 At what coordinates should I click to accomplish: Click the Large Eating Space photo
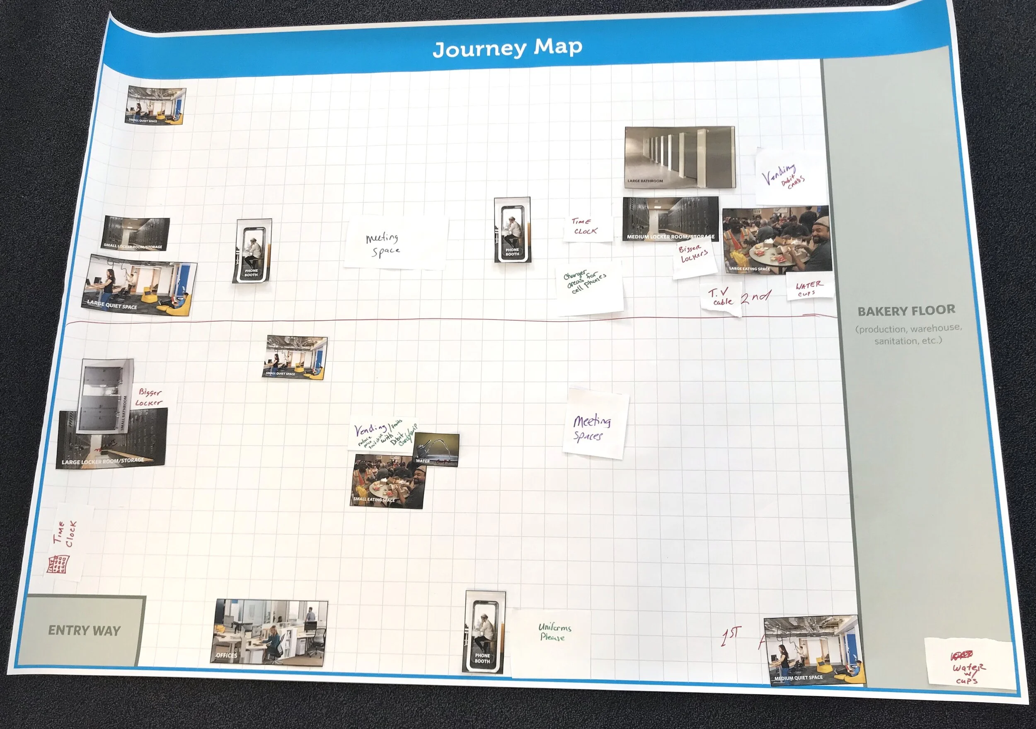[776, 239]
